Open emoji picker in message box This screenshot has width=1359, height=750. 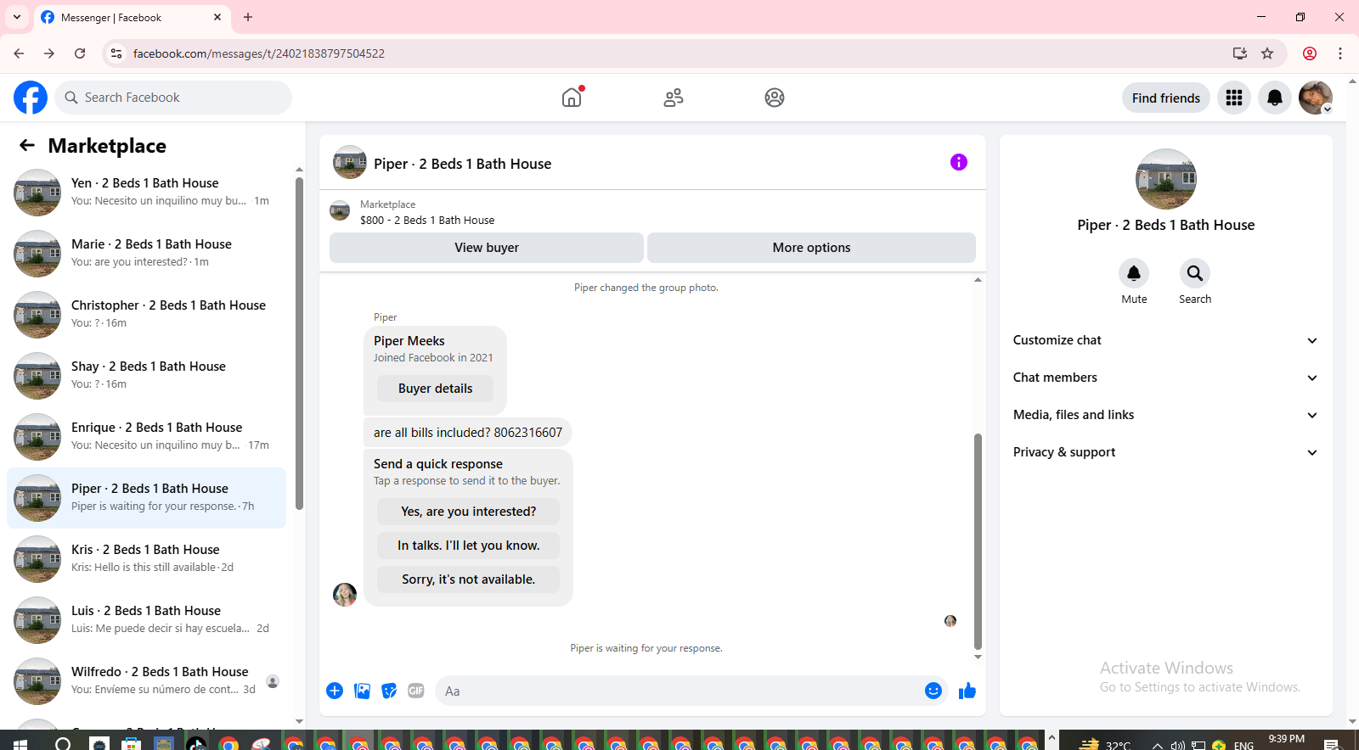coord(933,691)
